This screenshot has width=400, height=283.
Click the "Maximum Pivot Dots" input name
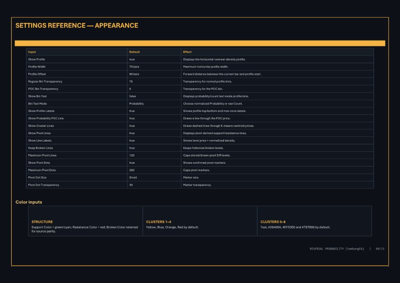tap(42, 170)
